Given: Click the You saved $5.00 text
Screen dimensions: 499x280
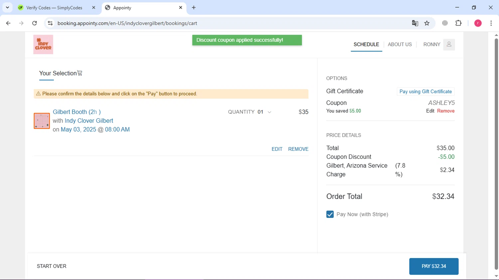Looking at the screenshot, I should tap(344, 111).
